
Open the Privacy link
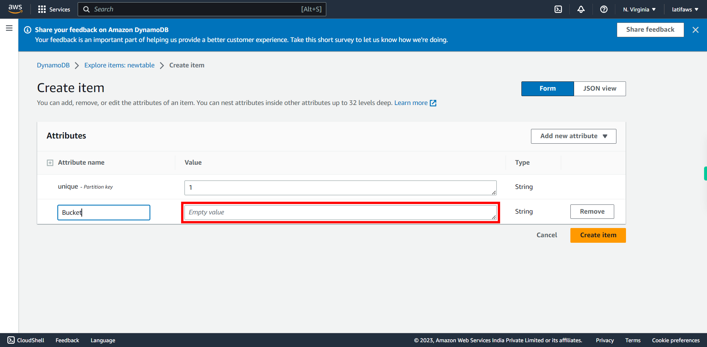click(605, 340)
